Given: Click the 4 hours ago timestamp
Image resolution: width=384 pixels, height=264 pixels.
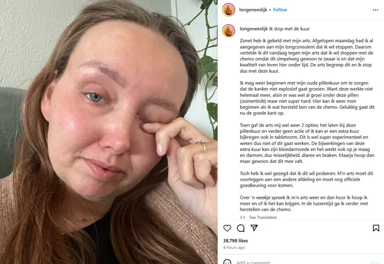Looking at the screenshot, I should tap(234, 247).
